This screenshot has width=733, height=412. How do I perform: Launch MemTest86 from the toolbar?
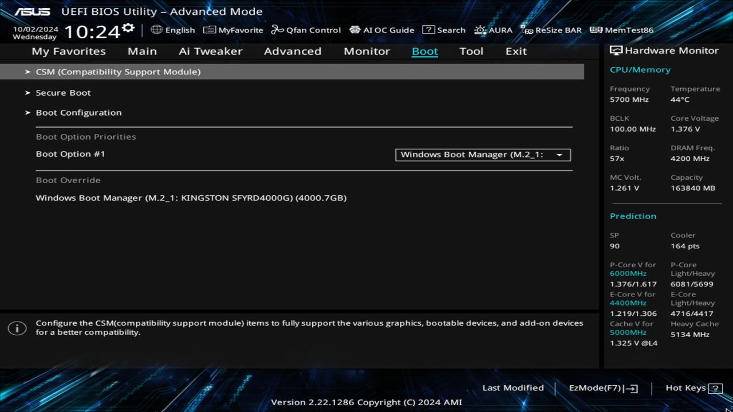point(621,30)
